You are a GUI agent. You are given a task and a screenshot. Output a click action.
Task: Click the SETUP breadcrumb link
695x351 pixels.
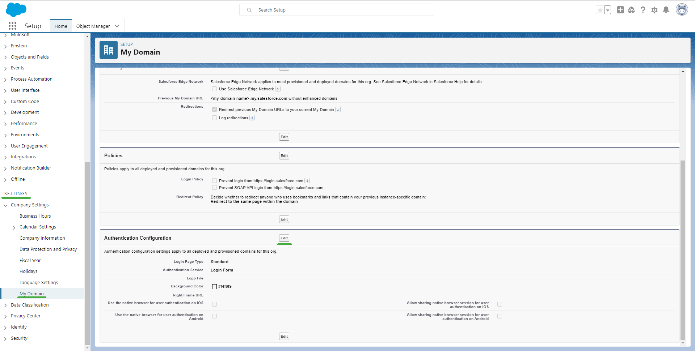(127, 44)
